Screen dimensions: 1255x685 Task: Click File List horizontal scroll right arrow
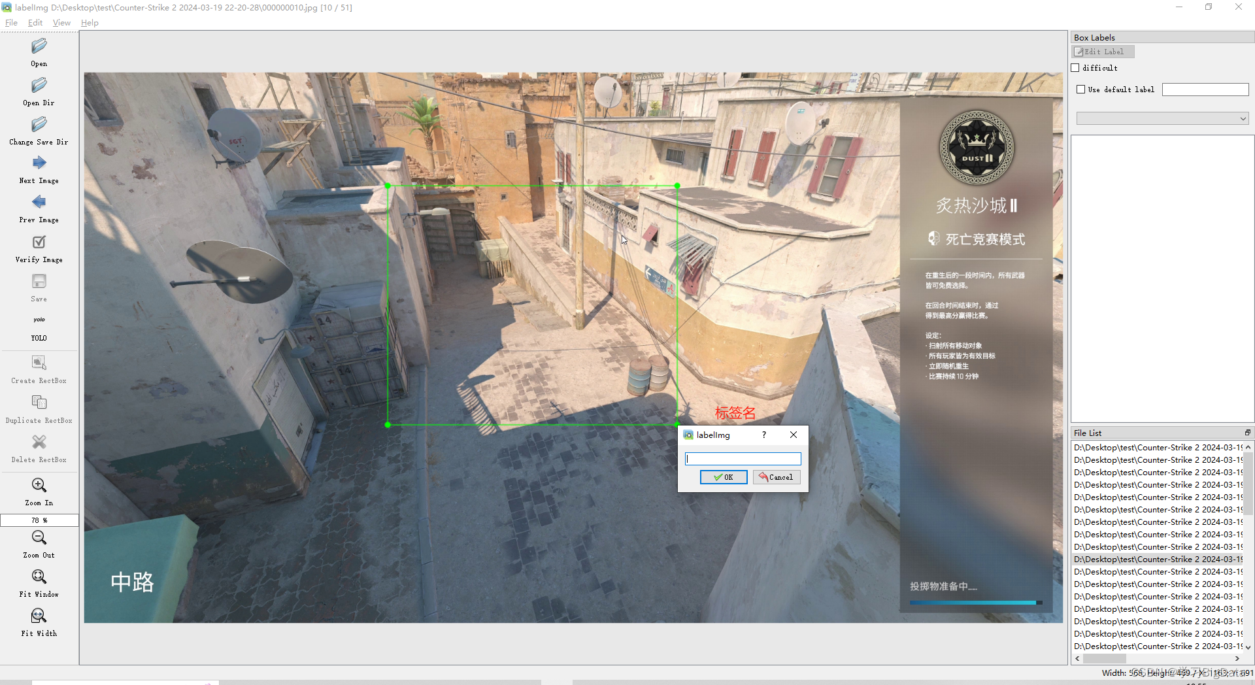(x=1237, y=658)
